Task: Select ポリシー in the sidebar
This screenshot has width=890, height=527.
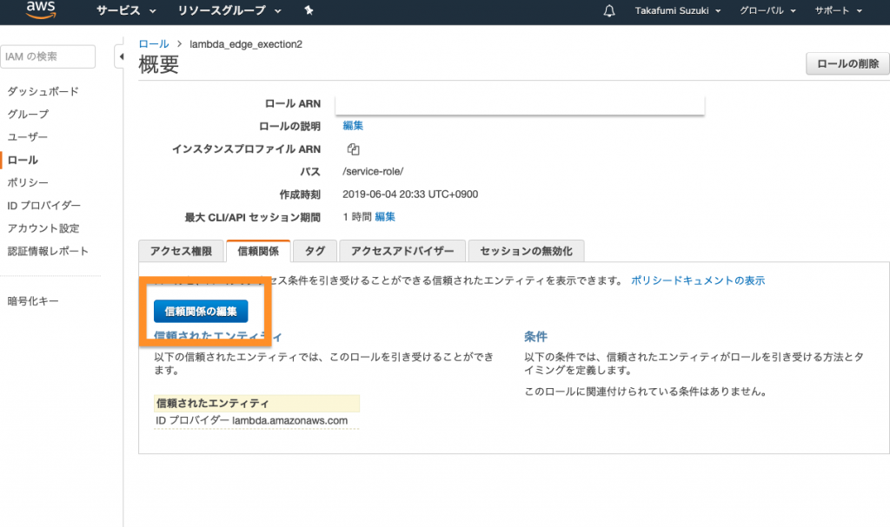Action: [28, 182]
